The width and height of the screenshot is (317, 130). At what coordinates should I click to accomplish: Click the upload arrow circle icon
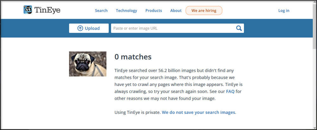[80, 28]
